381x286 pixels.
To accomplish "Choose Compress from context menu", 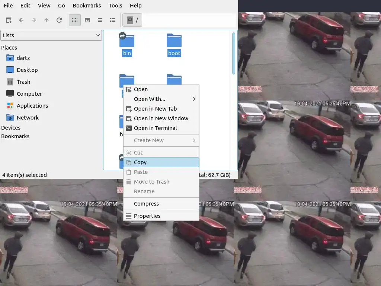I will click(x=161, y=204).
